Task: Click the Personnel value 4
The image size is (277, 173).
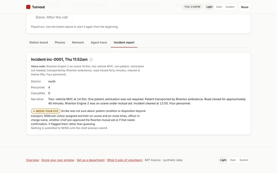Action: (49, 88)
